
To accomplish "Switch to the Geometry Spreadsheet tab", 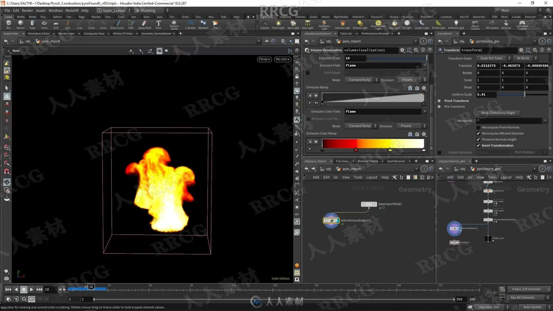I will [156, 34].
